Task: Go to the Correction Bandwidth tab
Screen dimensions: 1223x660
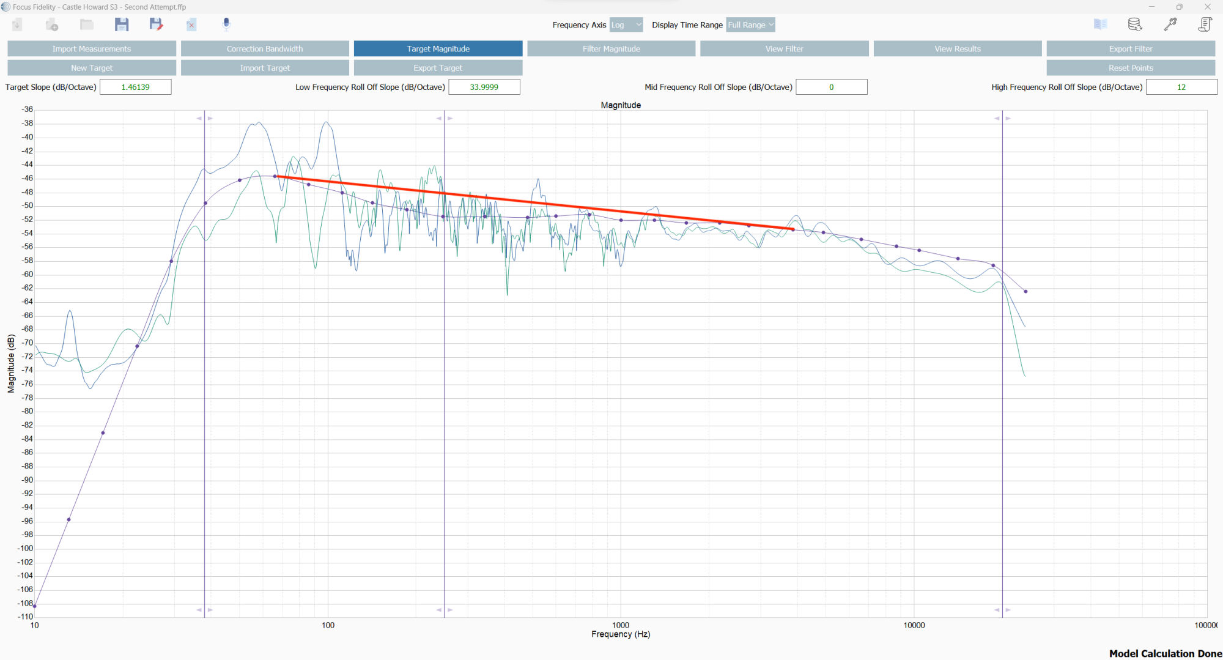Action: [265, 49]
